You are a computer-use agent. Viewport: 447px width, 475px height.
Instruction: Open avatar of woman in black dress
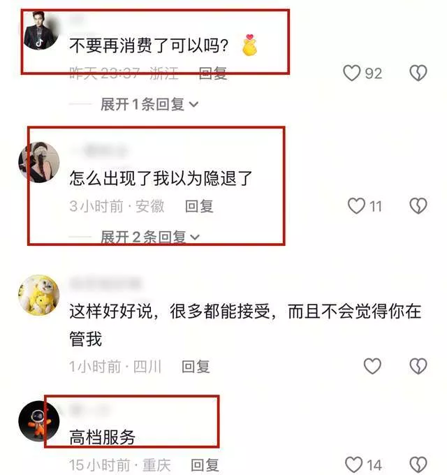[39, 162]
